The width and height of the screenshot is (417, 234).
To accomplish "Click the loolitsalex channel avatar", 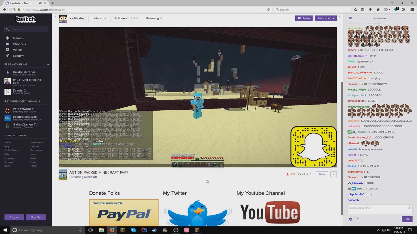I will click(x=63, y=19).
